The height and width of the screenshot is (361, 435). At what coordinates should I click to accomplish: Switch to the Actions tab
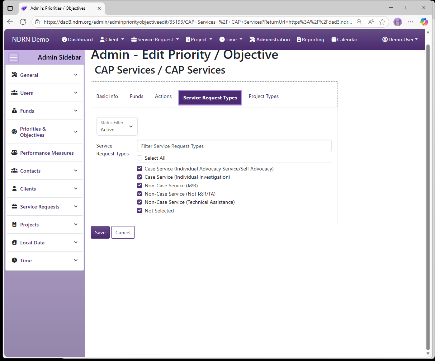[x=163, y=96]
